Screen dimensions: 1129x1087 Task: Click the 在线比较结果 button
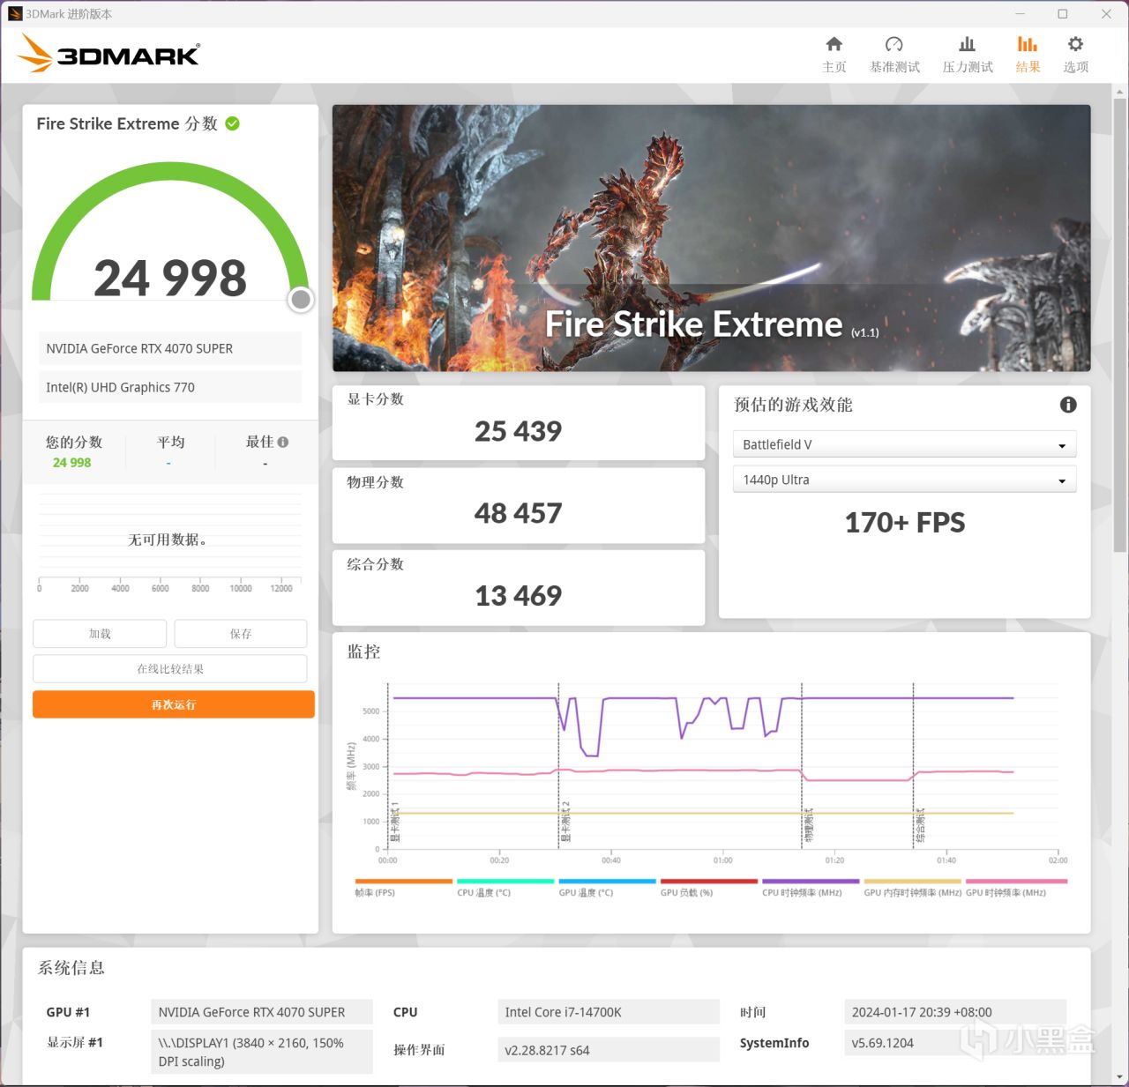pyautogui.click(x=169, y=668)
